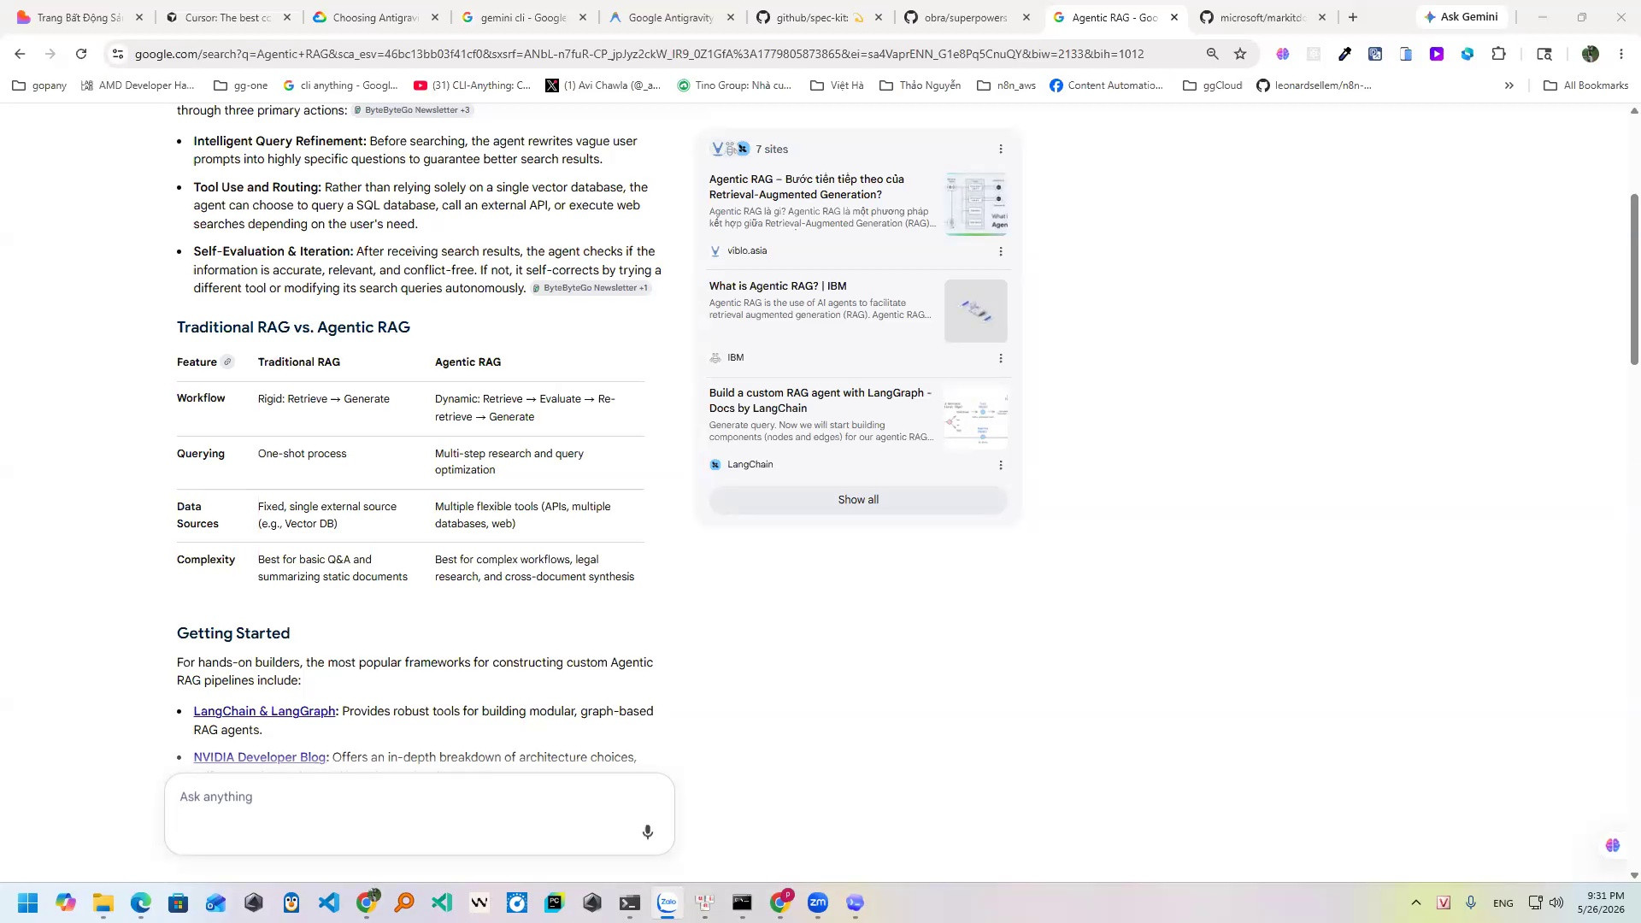Open the n8n_aws bookmark folder
This screenshot has width=1641, height=923.
pos(1006,85)
